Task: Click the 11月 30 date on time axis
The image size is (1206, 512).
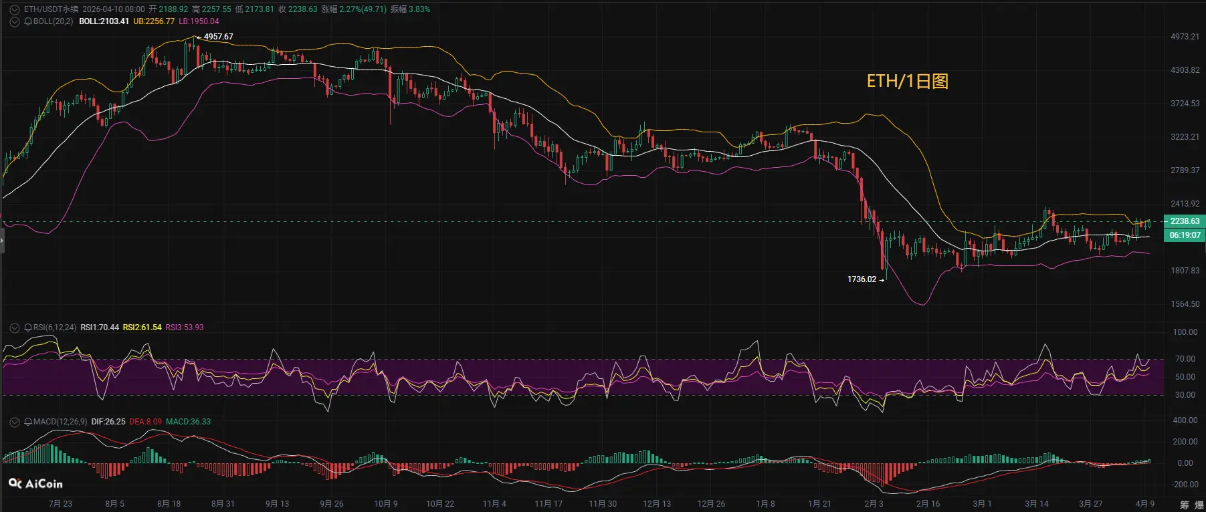Action: 603,503
